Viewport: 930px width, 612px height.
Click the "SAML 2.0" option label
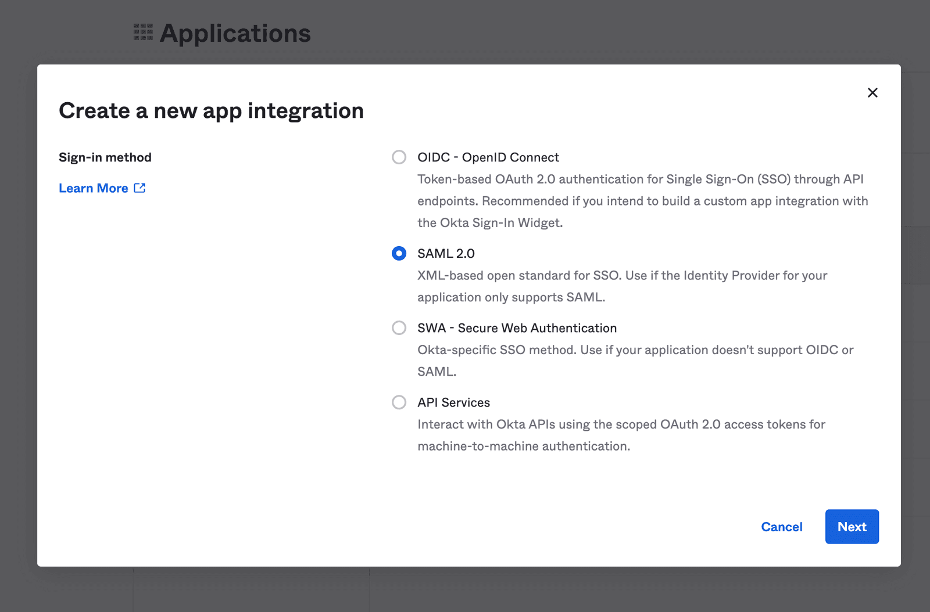tap(446, 253)
